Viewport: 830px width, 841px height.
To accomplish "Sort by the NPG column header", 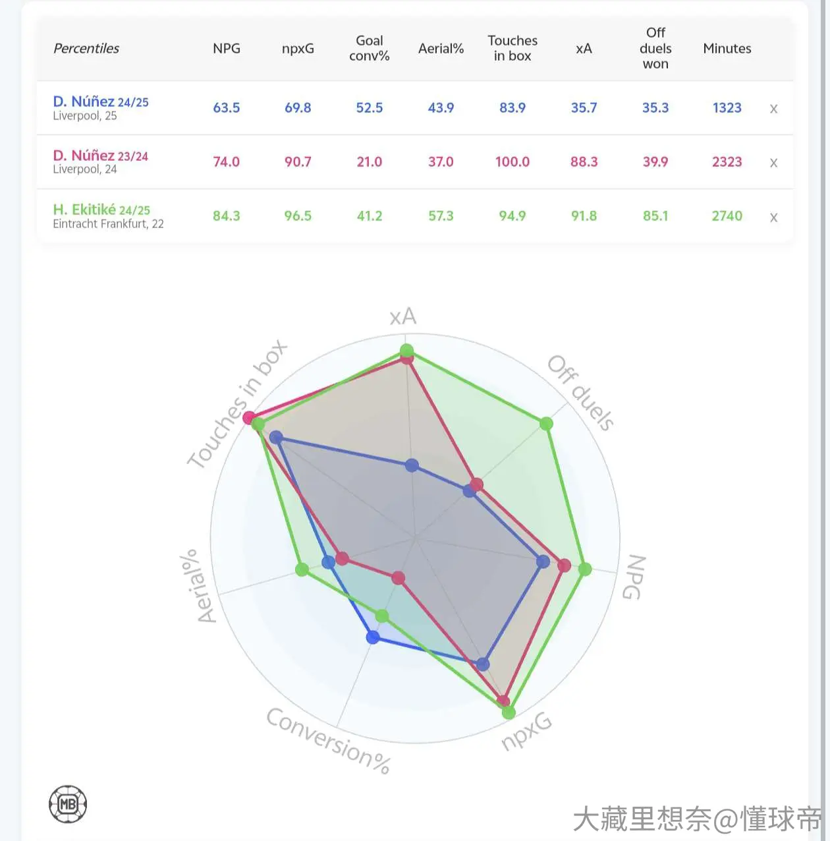I will tap(227, 48).
